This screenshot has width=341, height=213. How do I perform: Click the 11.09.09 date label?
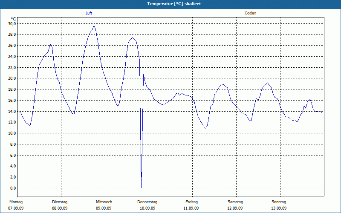[x=191, y=208]
